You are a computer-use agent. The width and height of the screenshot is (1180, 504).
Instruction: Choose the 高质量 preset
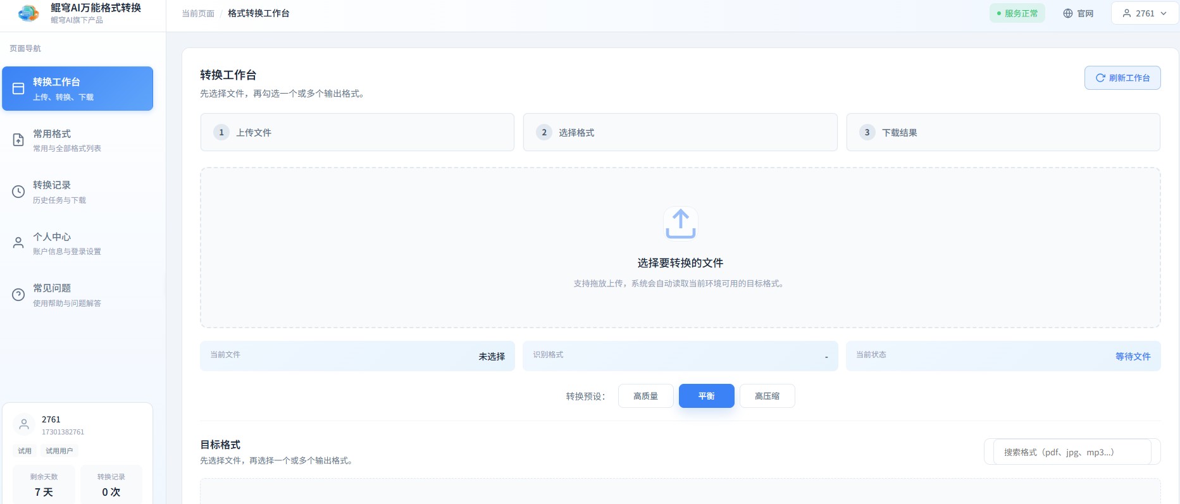click(x=646, y=396)
